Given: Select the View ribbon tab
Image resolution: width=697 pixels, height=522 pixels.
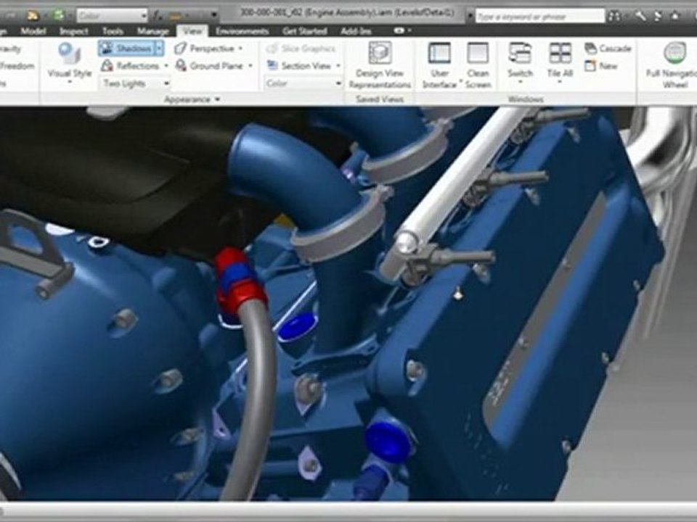Looking at the screenshot, I should tap(192, 31).
